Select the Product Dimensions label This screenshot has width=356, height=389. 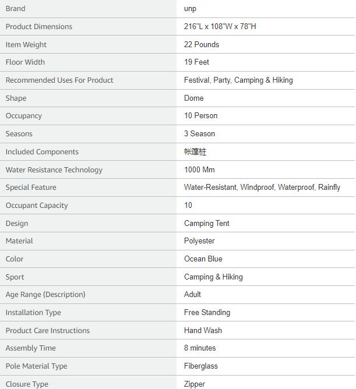click(x=39, y=27)
